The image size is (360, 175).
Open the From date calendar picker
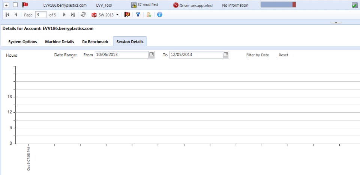151,54
